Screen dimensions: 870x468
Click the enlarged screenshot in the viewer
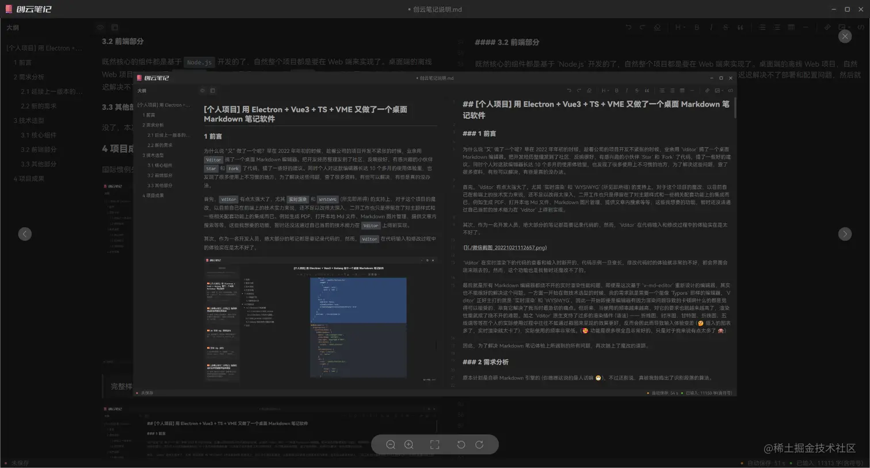[435, 234]
